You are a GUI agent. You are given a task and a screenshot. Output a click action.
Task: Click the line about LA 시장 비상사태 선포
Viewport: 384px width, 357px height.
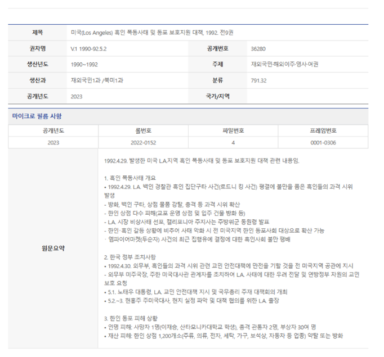click(186, 222)
